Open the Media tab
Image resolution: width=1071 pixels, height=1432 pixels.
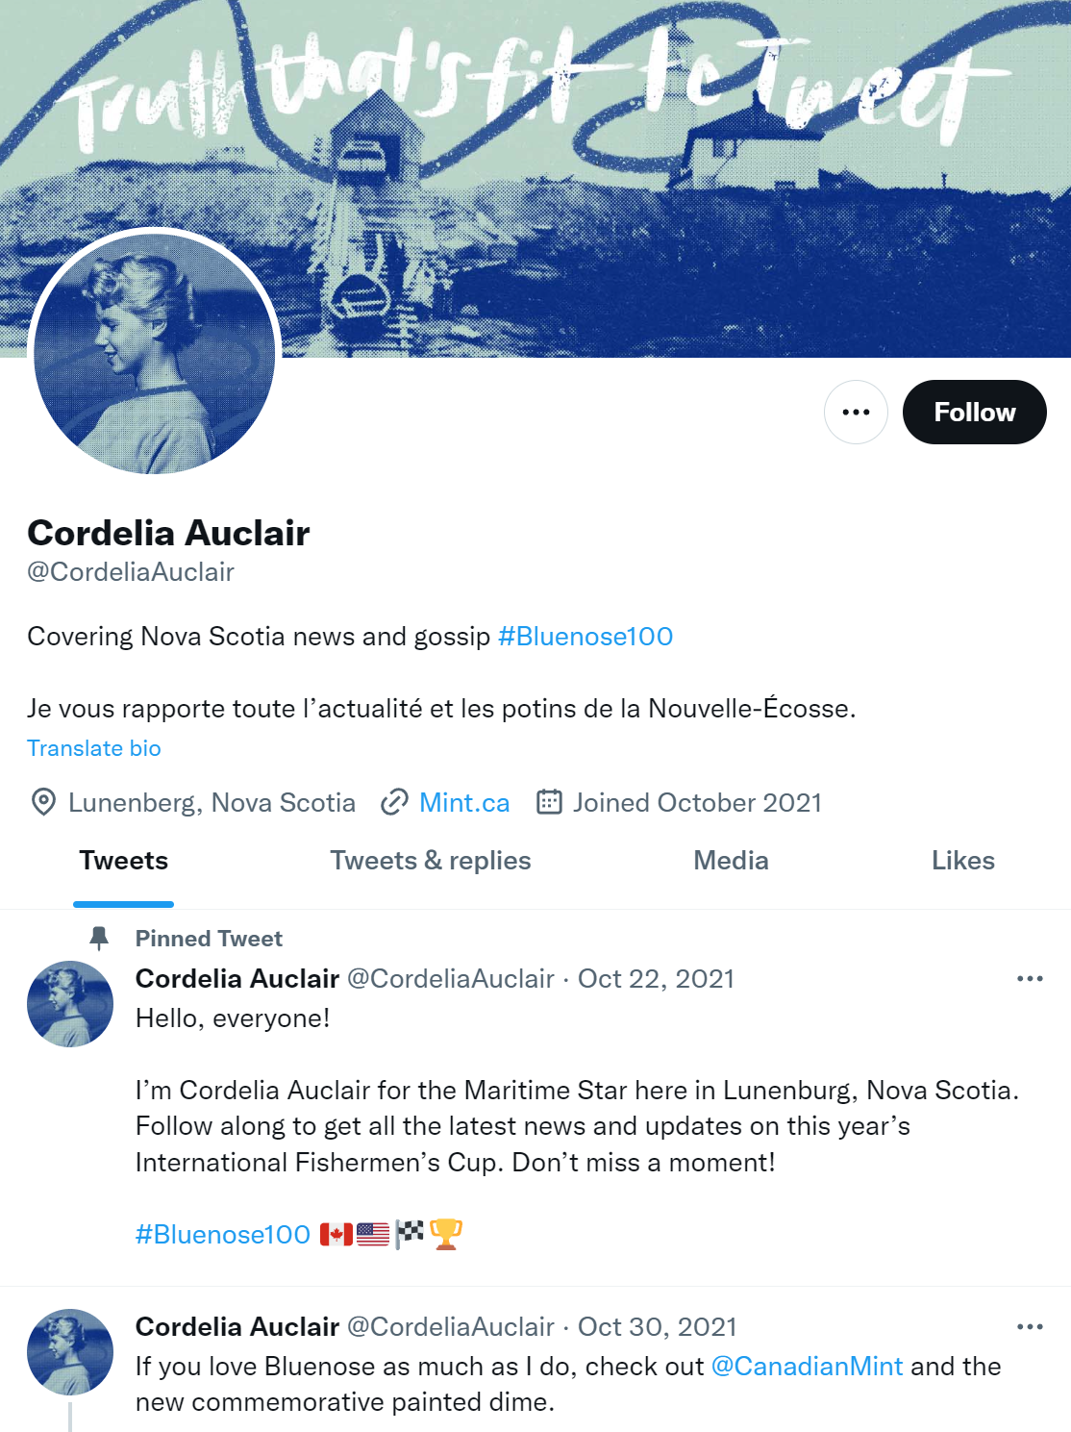[x=732, y=861]
